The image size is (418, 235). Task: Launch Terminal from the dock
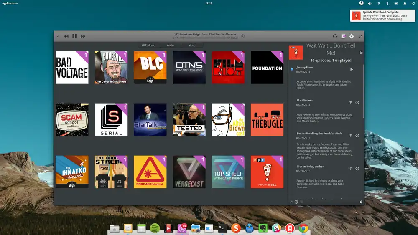[x=222, y=228]
